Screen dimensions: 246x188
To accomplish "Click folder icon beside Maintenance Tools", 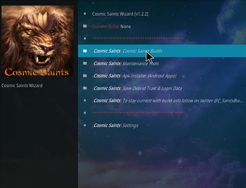I will tap(85, 63).
